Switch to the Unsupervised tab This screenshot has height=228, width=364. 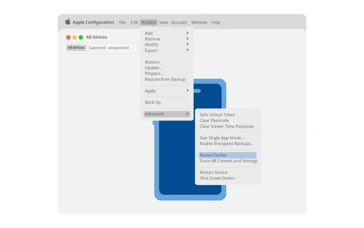(118, 48)
